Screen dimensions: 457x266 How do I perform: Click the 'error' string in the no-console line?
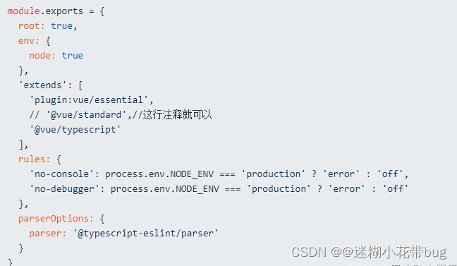[341, 174]
